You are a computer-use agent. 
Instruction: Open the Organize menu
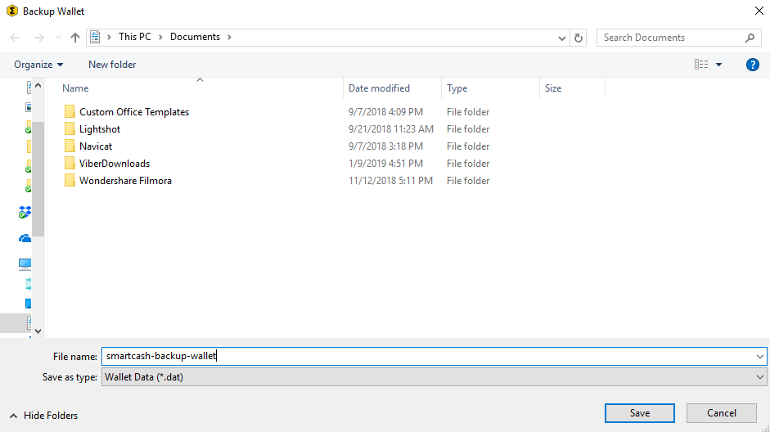38,65
